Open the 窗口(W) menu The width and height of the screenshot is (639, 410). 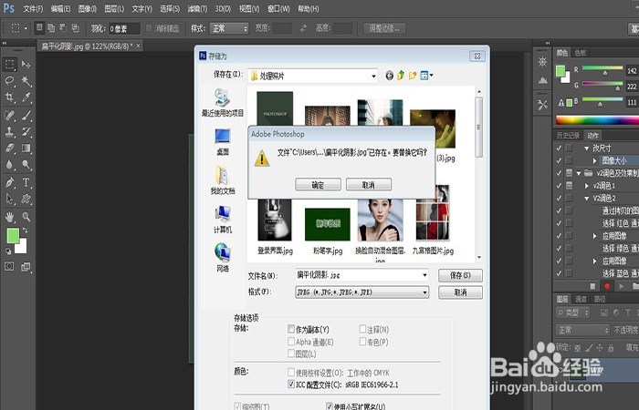click(x=278, y=8)
